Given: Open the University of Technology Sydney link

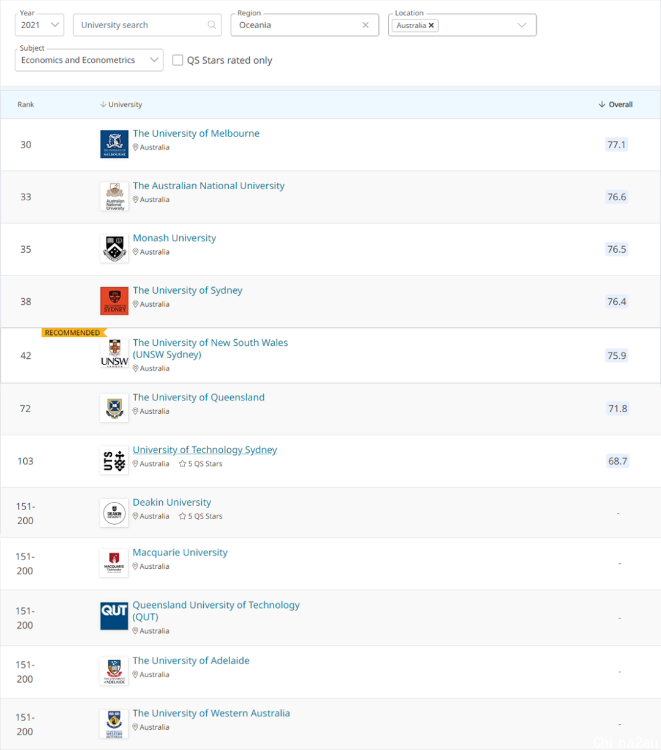Looking at the screenshot, I should [205, 449].
